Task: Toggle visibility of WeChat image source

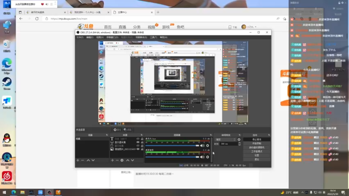Action: click(x=138, y=149)
